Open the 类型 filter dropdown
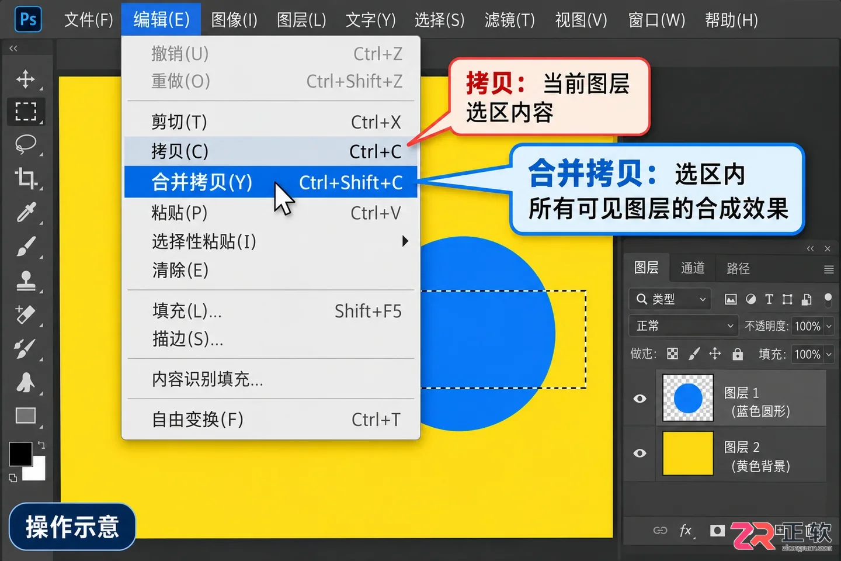Image resolution: width=841 pixels, height=561 pixels. [670, 299]
